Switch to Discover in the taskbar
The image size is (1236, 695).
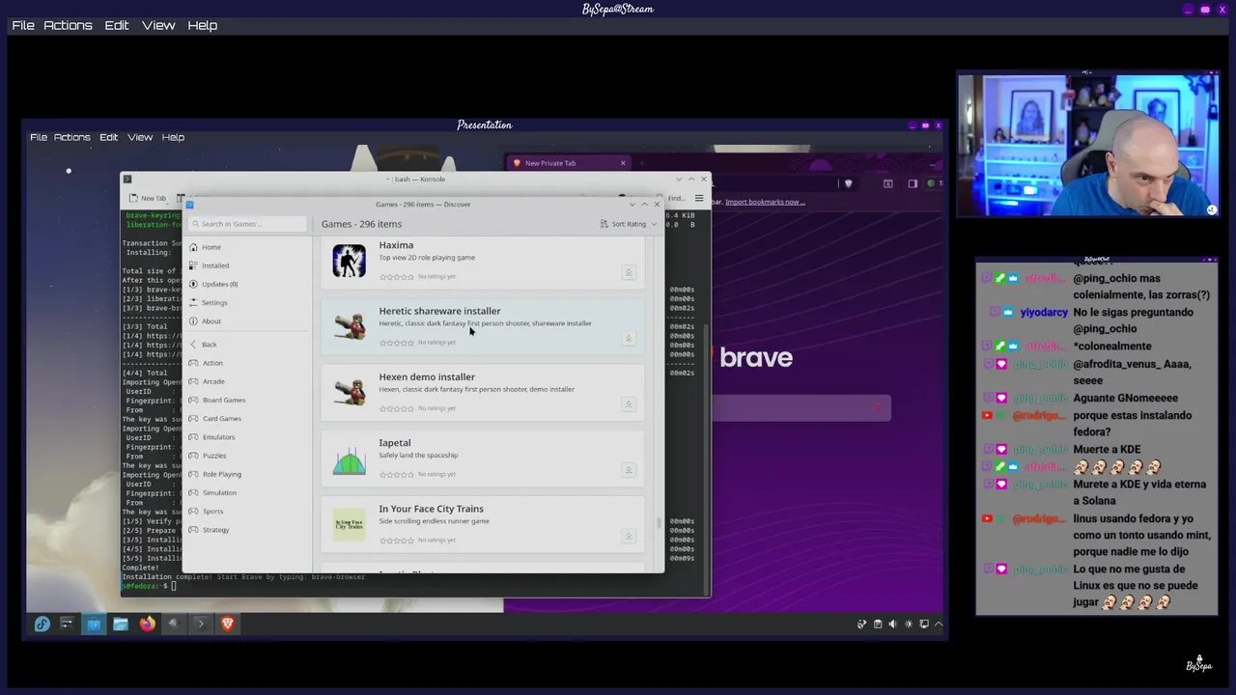coord(94,624)
